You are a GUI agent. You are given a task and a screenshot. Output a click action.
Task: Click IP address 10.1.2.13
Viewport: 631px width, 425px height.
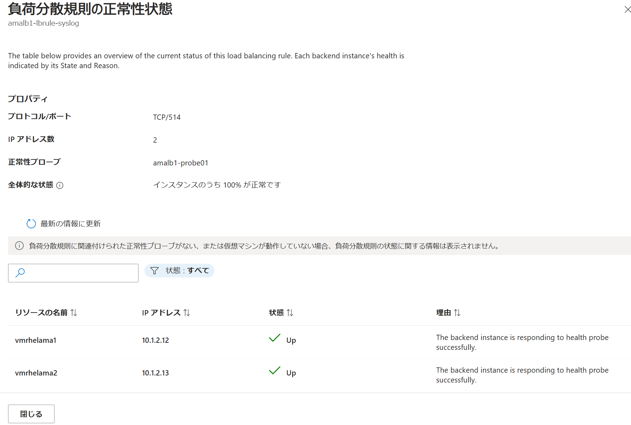click(x=155, y=373)
